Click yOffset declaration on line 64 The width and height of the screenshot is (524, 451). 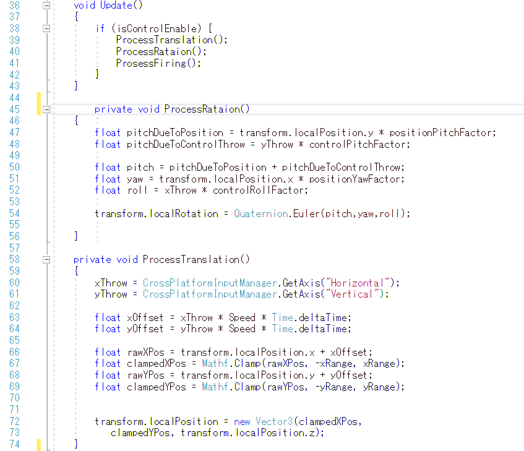pyautogui.click(x=145, y=329)
